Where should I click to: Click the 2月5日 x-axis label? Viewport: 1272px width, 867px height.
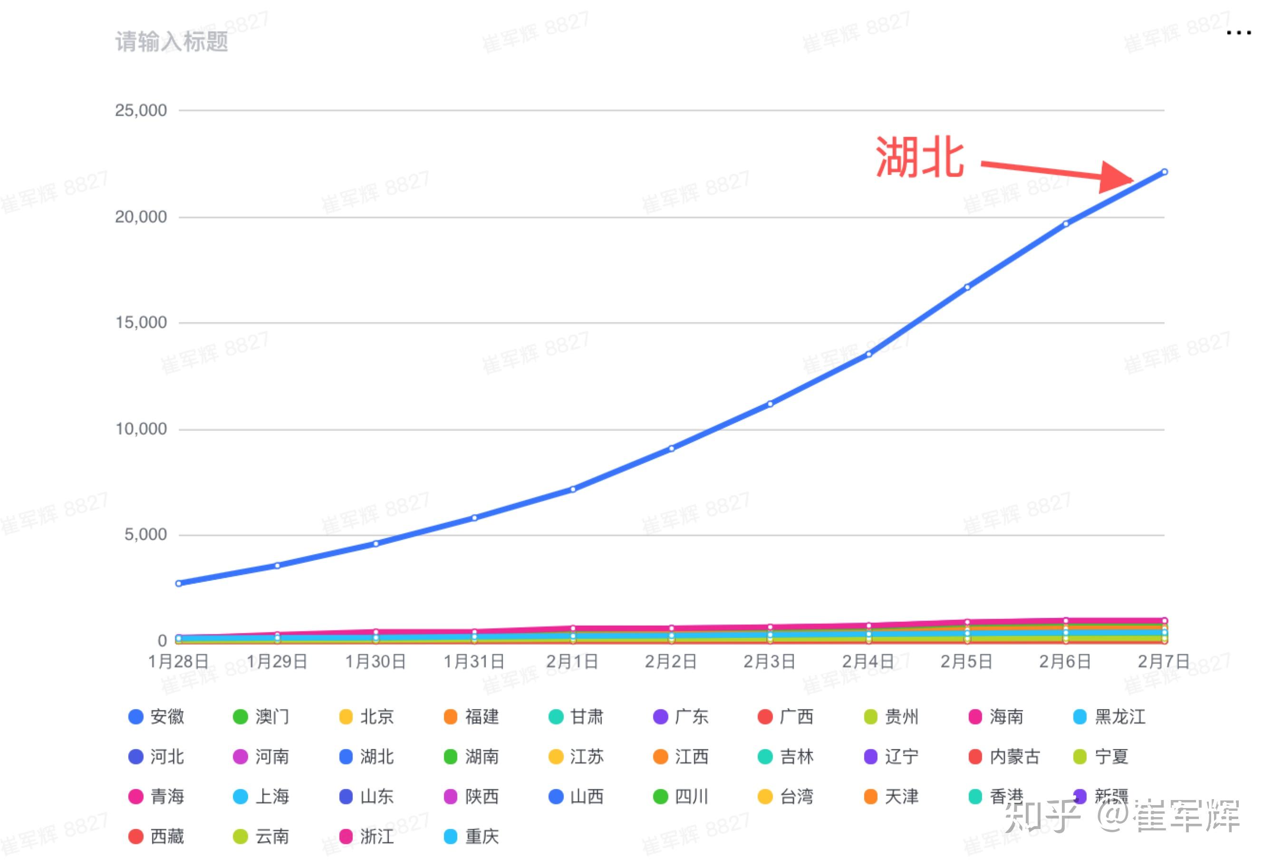click(x=966, y=662)
